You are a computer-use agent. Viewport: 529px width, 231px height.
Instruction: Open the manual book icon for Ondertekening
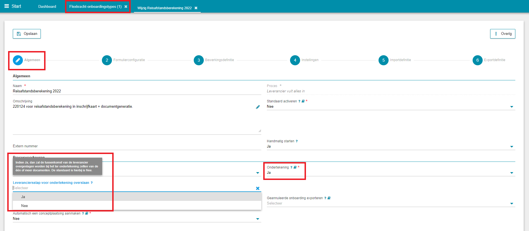(x=295, y=167)
